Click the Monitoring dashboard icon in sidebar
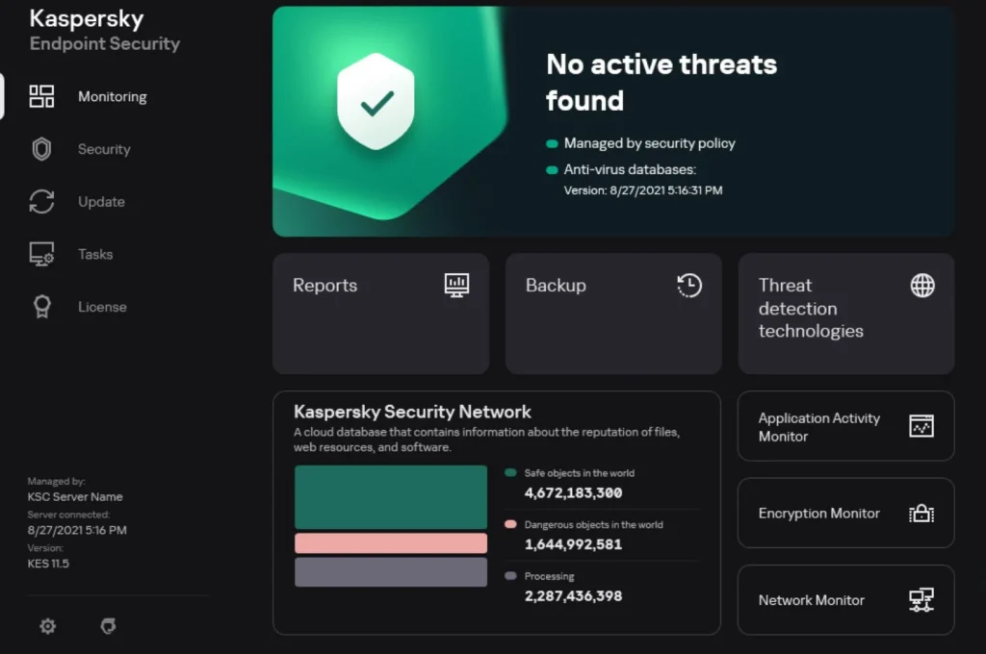 coord(41,97)
